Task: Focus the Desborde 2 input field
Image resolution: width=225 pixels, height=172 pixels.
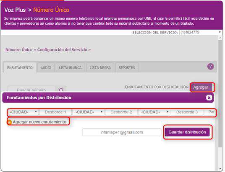Action: (x=121, y=112)
